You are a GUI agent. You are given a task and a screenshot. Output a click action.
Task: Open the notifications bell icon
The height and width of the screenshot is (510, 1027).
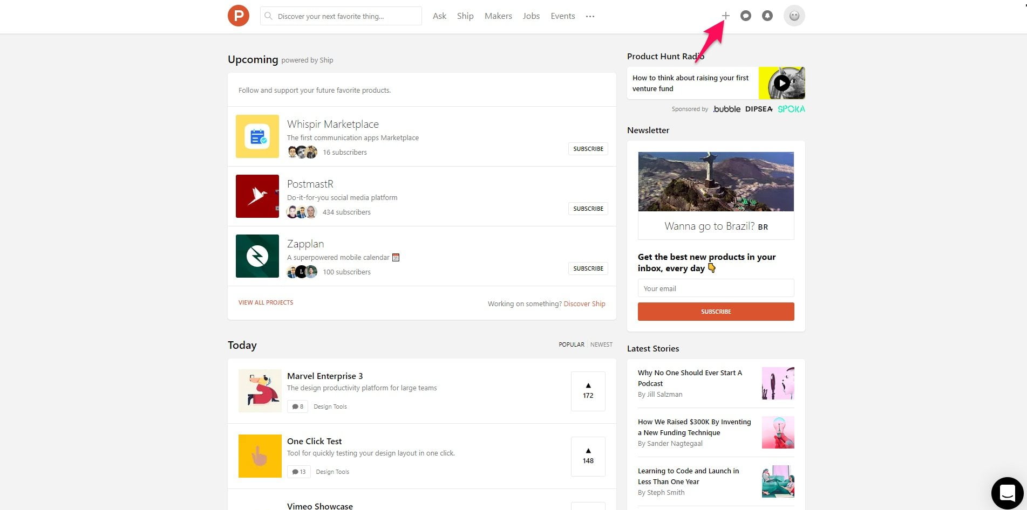point(767,16)
